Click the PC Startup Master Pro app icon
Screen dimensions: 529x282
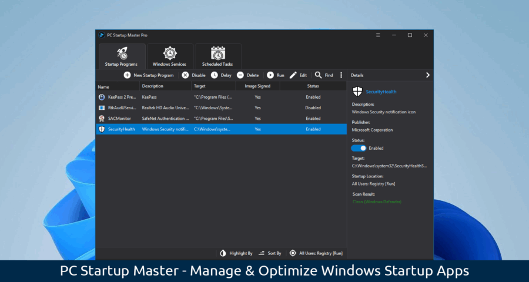coord(102,35)
